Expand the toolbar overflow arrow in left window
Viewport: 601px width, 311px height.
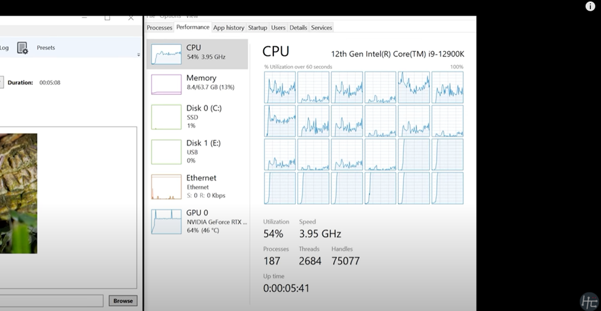click(138, 55)
